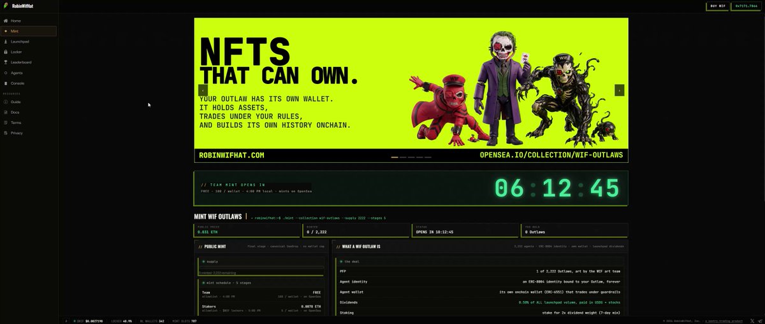This screenshot has width=765, height=324.
Task: Click the Public Price 0.031 ETH card
Action: pyautogui.click(x=247, y=230)
